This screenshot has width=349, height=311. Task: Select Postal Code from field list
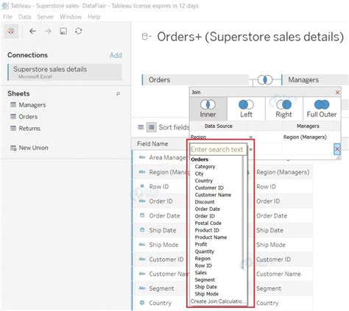click(x=208, y=224)
